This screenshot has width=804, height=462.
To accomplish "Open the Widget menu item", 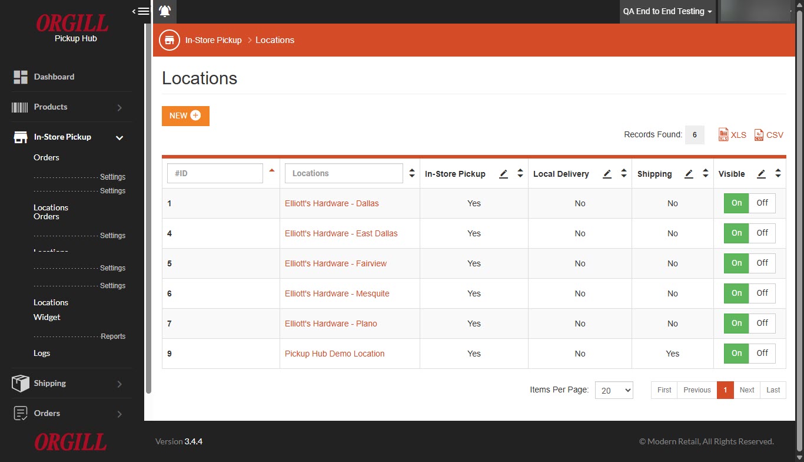I will tap(47, 317).
